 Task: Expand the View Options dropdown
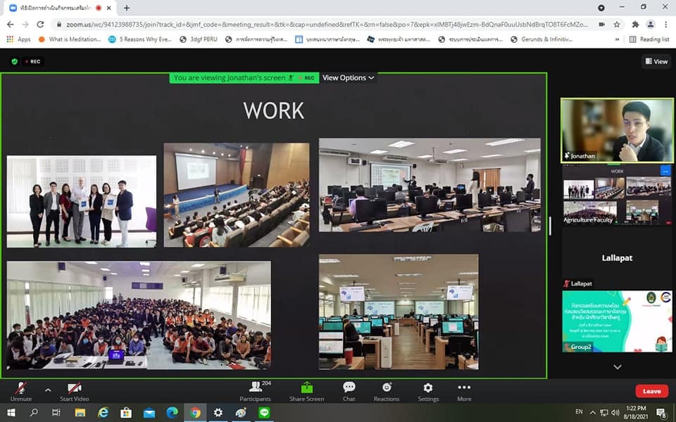click(x=349, y=78)
